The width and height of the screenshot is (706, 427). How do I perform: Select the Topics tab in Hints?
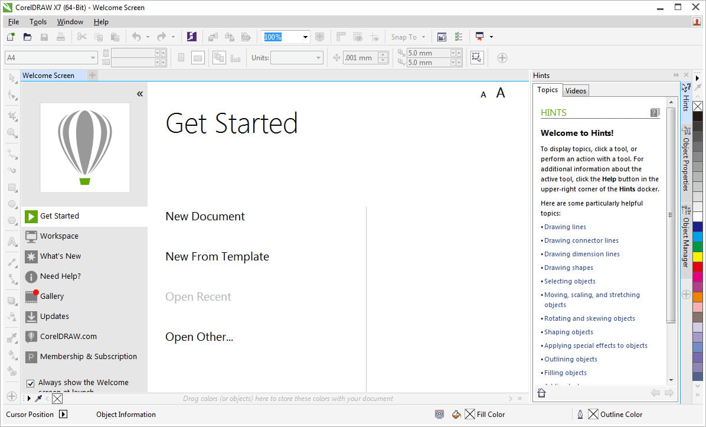[548, 90]
